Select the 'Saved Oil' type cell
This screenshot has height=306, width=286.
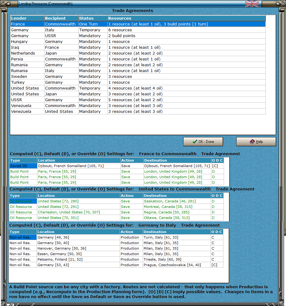coord(23,166)
